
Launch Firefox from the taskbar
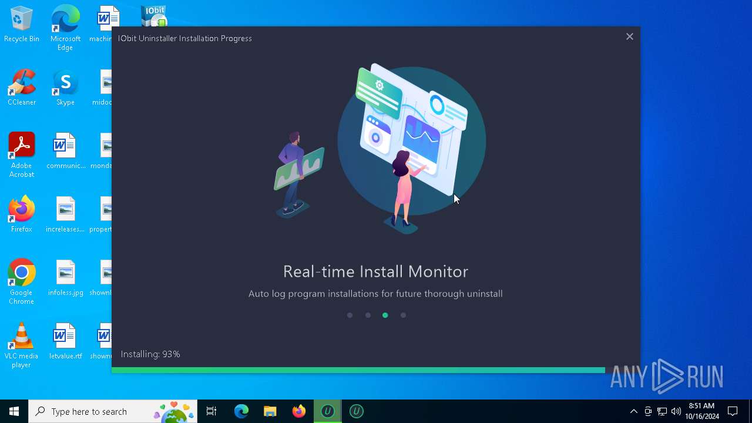coord(299,411)
